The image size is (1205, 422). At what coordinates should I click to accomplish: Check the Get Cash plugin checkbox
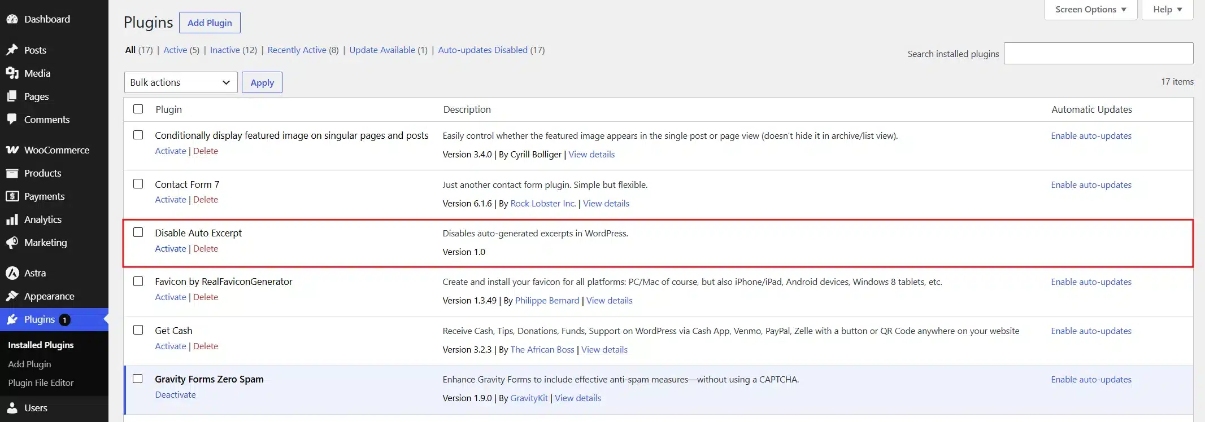pyautogui.click(x=138, y=330)
